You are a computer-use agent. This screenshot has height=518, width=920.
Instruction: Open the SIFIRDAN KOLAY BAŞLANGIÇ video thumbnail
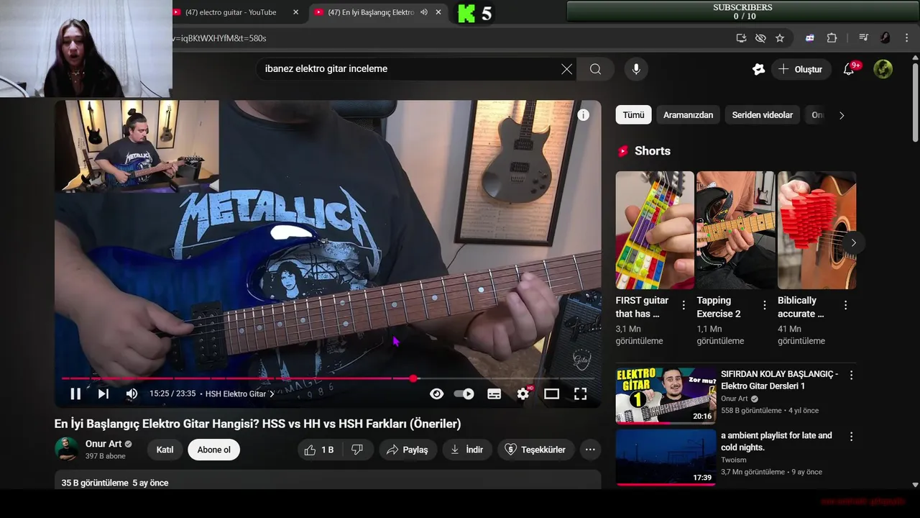pyautogui.click(x=666, y=395)
